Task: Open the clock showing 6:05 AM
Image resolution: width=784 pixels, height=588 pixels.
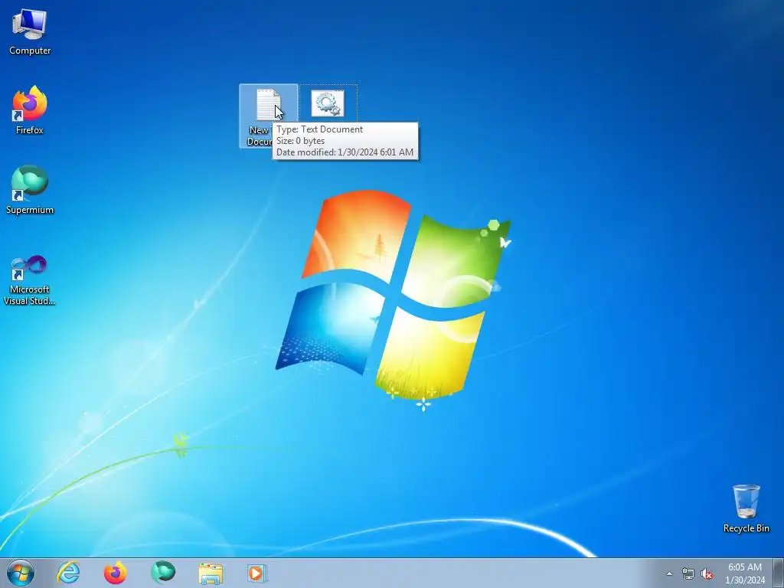Action: (x=744, y=573)
